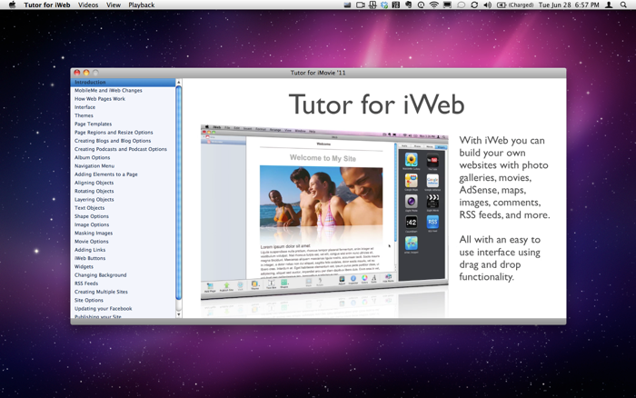636x398 pixels.
Task: Select the Page Templates lesson
Action: [x=93, y=124]
